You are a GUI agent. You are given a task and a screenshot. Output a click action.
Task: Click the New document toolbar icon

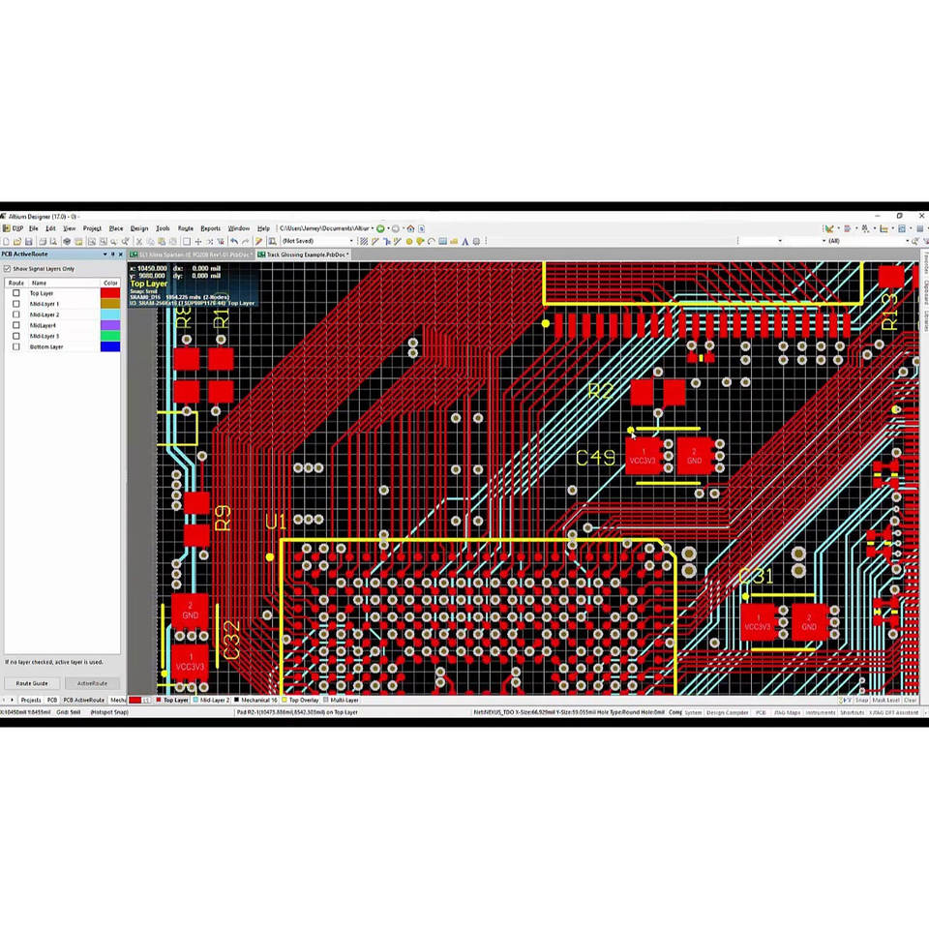click(6, 241)
